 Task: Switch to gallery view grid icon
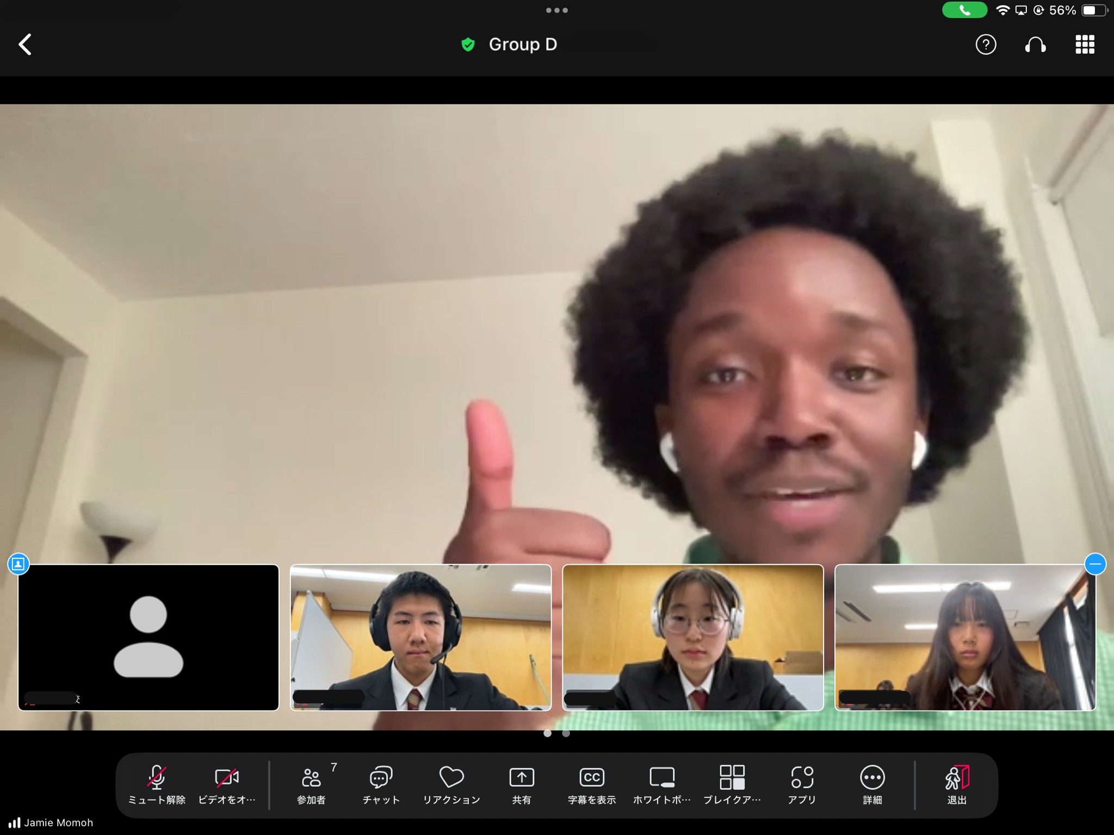[x=1085, y=45]
